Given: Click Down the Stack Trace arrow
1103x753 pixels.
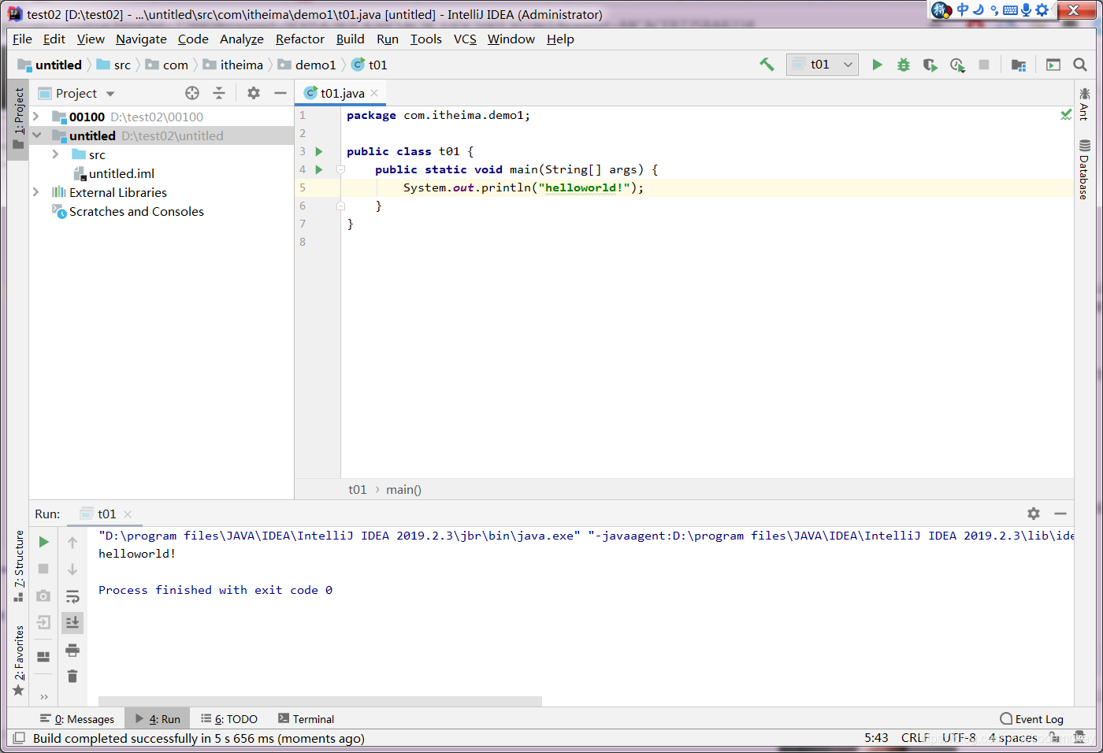Looking at the screenshot, I should click(72, 569).
